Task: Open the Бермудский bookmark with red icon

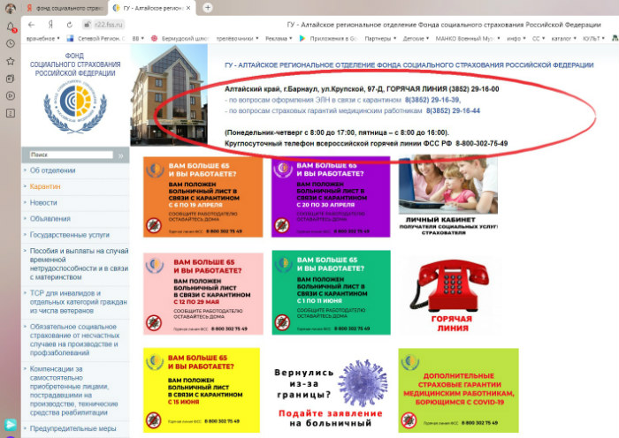Action: point(155,38)
